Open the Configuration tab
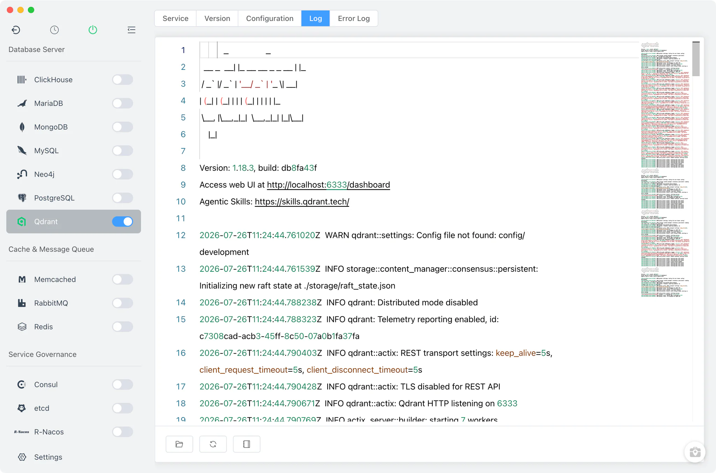The width and height of the screenshot is (716, 473). pos(270,19)
